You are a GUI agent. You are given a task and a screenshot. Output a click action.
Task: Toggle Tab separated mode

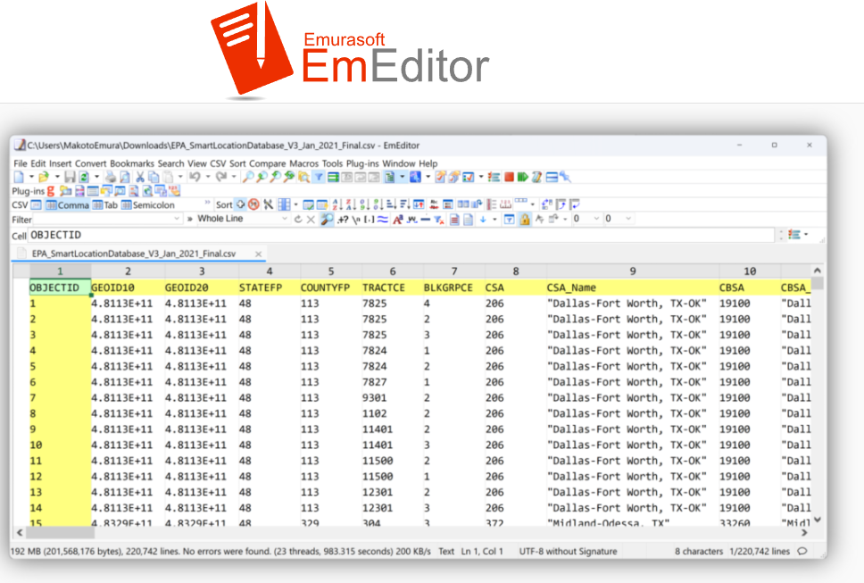105,205
